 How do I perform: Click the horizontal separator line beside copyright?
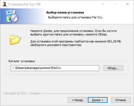87,93
